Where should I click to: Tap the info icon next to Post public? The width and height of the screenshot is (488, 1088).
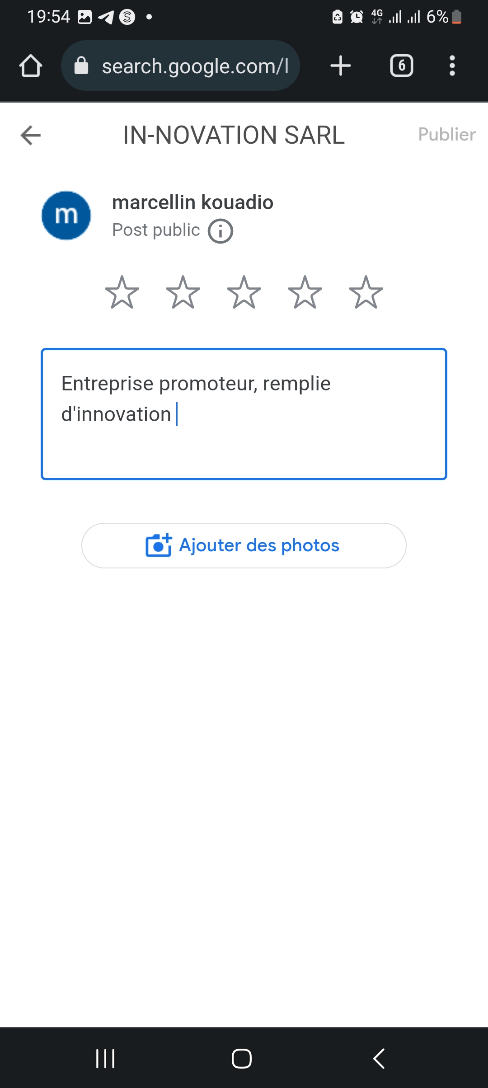point(221,231)
